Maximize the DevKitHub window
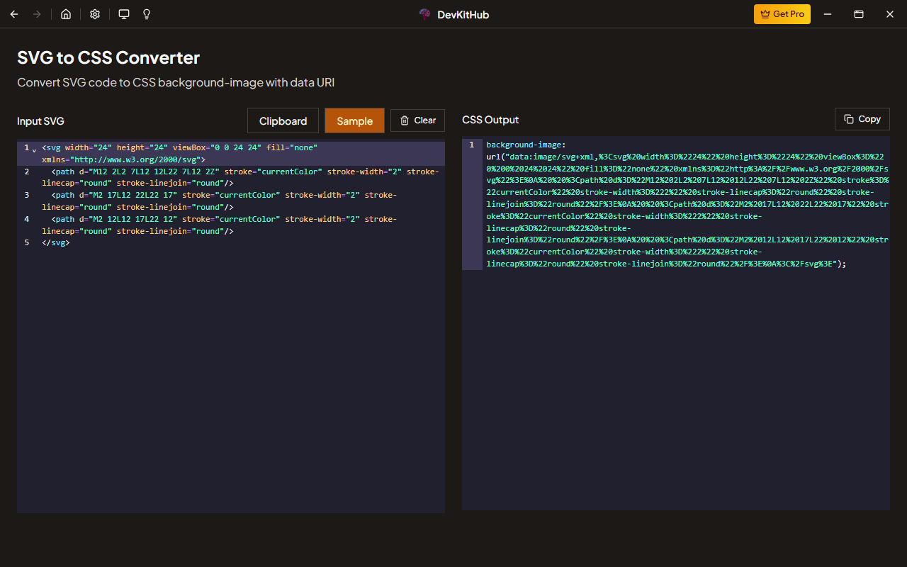 point(859,14)
